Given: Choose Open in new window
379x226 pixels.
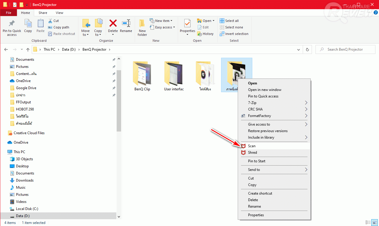Looking at the screenshot, I should coord(274,90).
